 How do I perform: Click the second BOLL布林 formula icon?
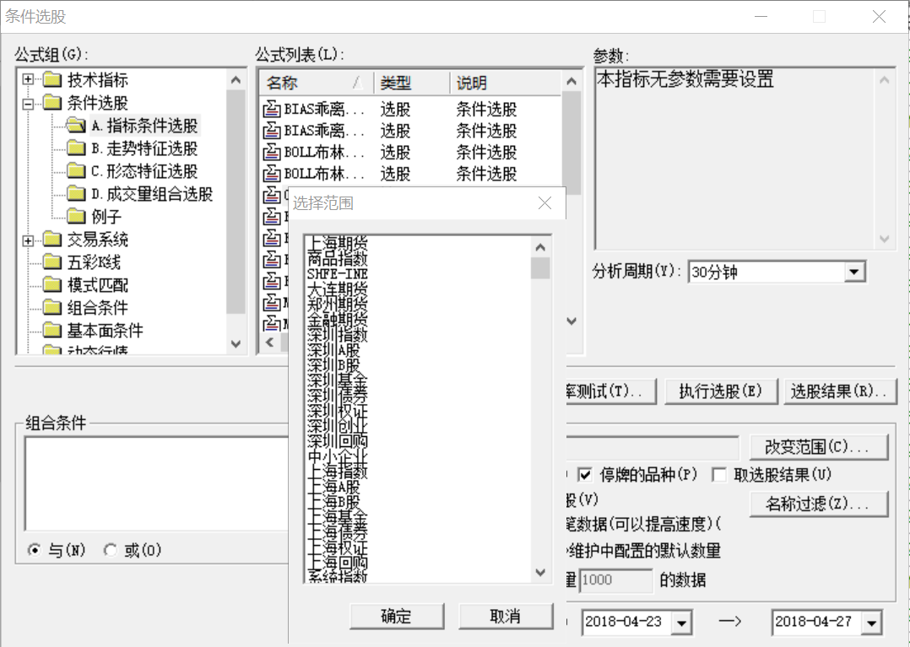272,173
